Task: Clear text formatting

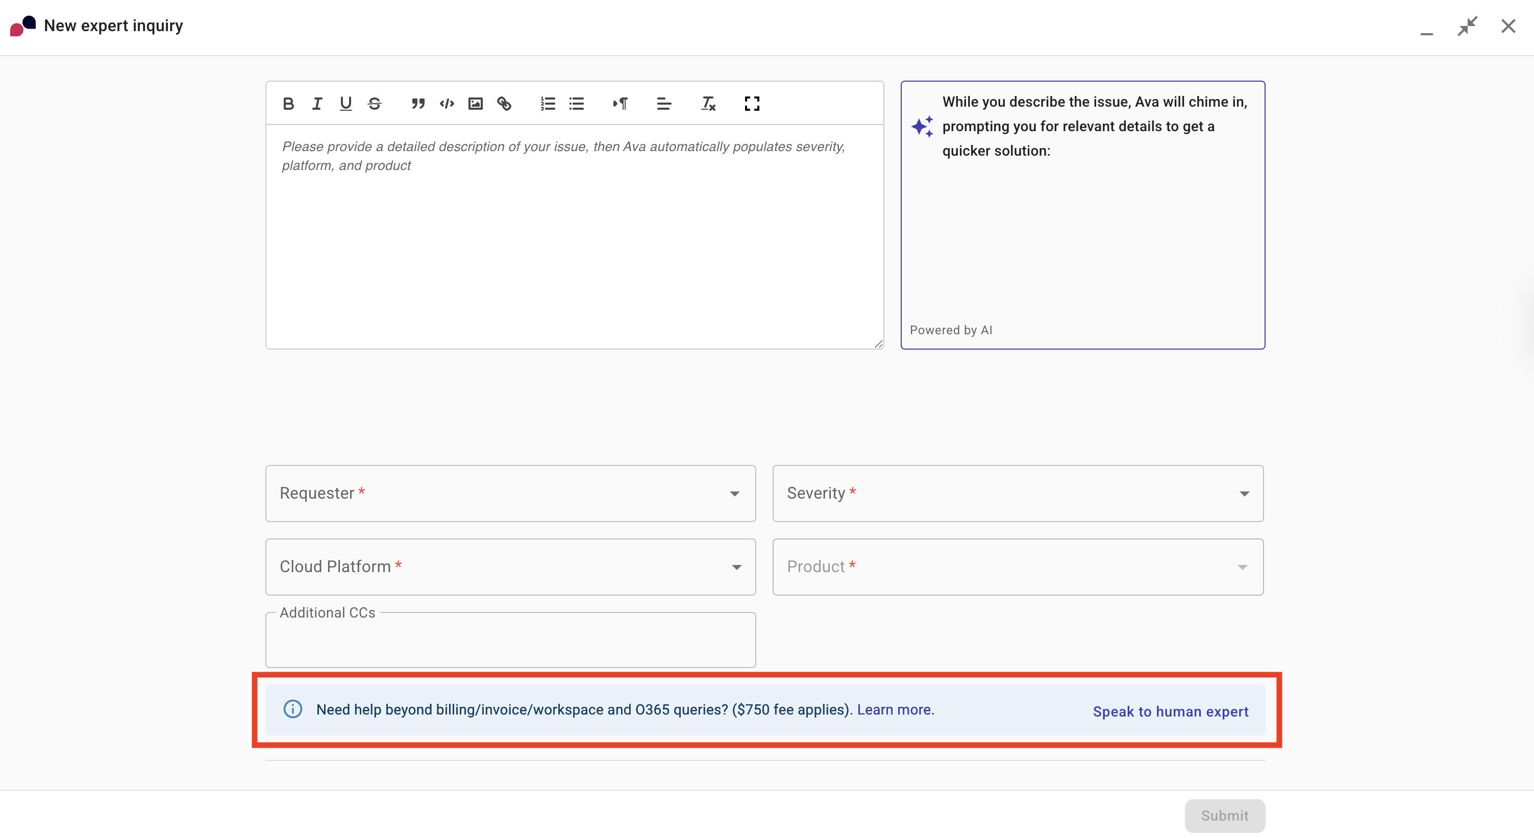Action: coord(707,104)
